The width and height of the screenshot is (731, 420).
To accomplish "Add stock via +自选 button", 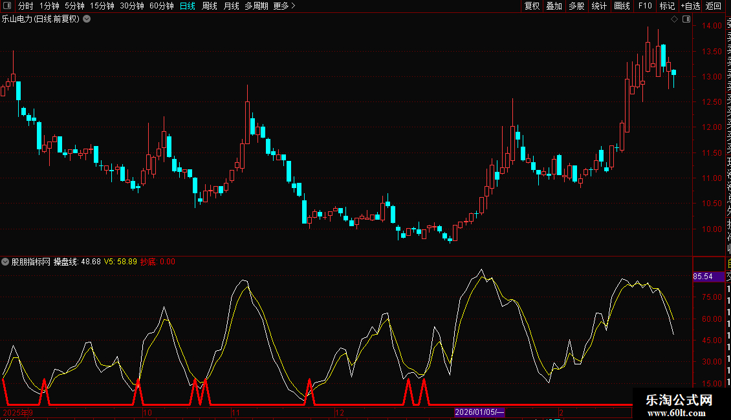I will tap(690, 6).
